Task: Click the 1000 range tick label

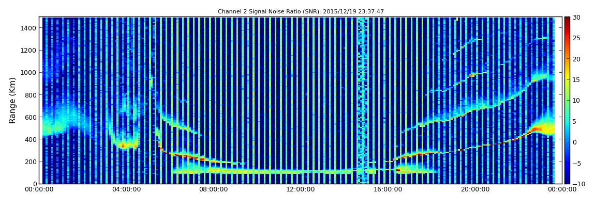Action: point(29,73)
